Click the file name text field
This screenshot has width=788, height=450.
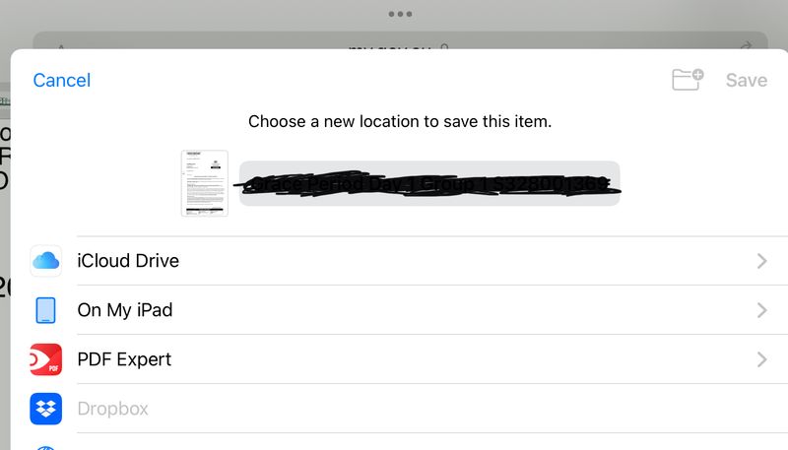429,183
